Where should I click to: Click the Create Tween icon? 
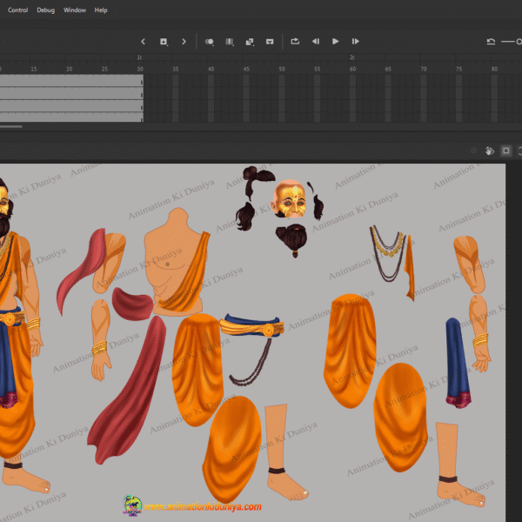pos(250,42)
